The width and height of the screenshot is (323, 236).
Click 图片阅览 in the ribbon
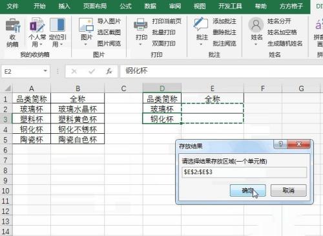click(x=109, y=43)
